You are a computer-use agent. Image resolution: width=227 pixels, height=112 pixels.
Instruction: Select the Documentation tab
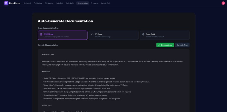(x=83, y=3)
